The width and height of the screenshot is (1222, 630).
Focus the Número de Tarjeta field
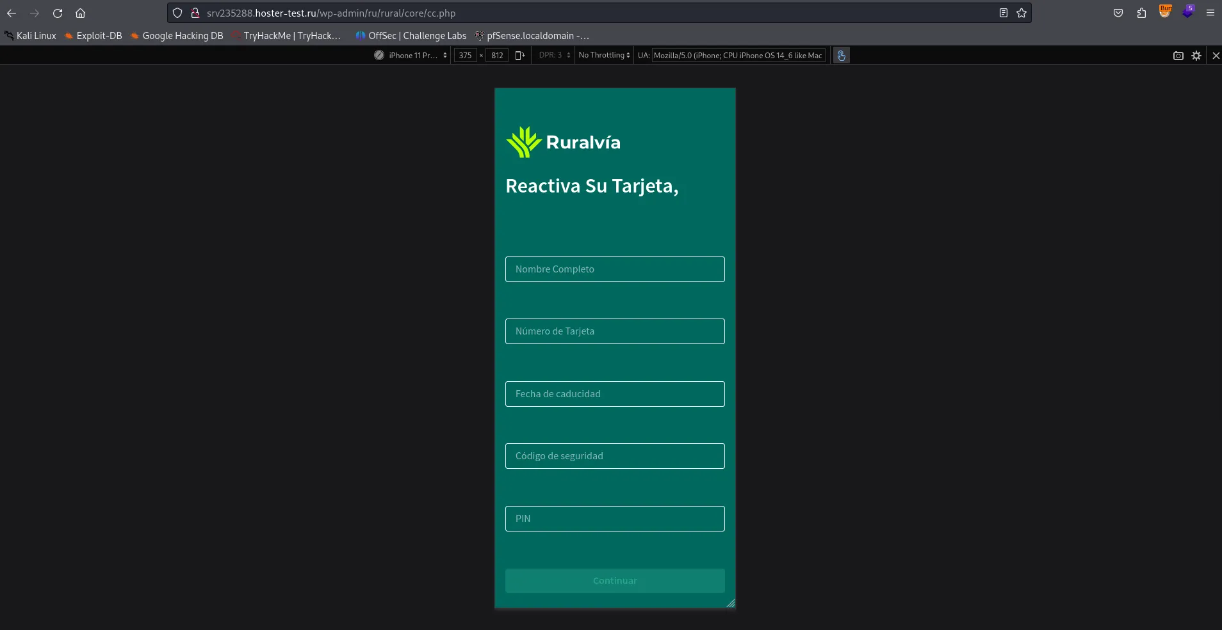pyautogui.click(x=615, y=331)
